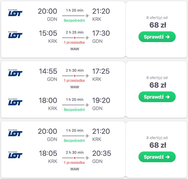Click the red stopover dot on 14:55 flight
The height and width of the screenshot is (179, 188).
[x=75, y=76]
